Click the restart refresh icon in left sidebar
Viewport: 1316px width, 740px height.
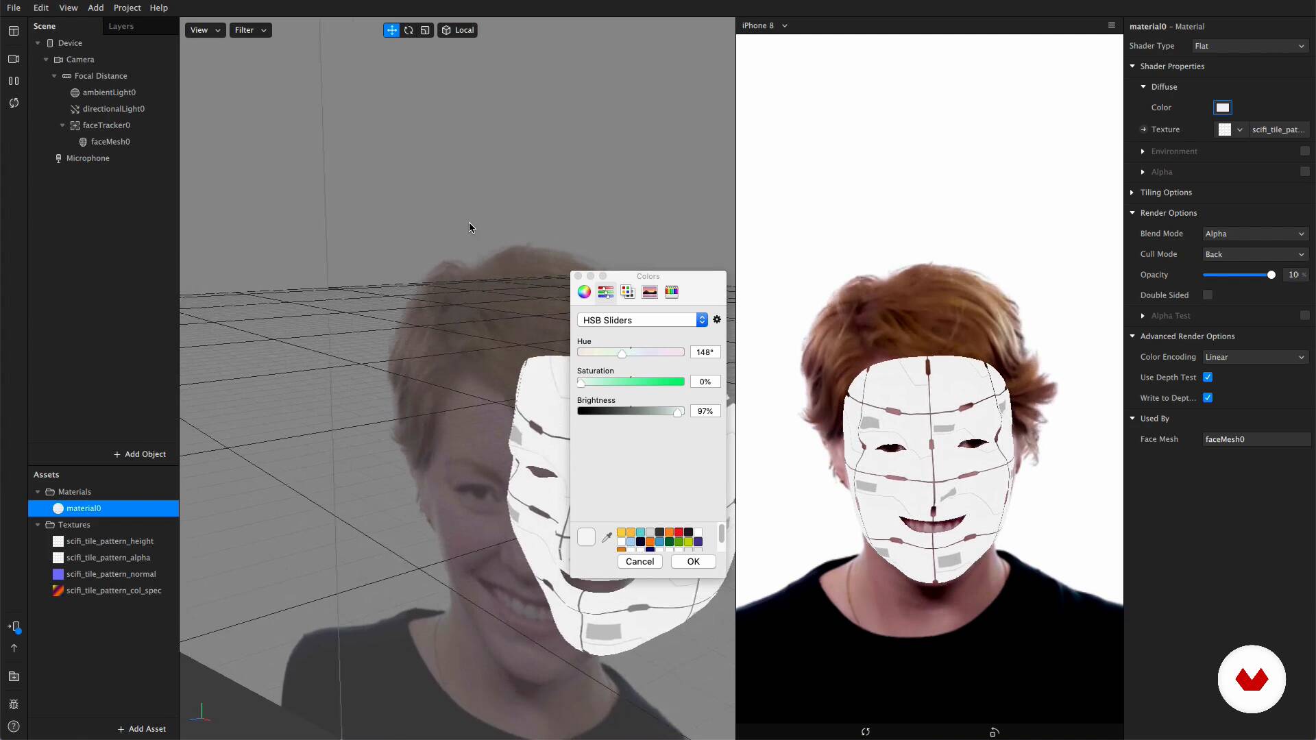pos(14,103)
